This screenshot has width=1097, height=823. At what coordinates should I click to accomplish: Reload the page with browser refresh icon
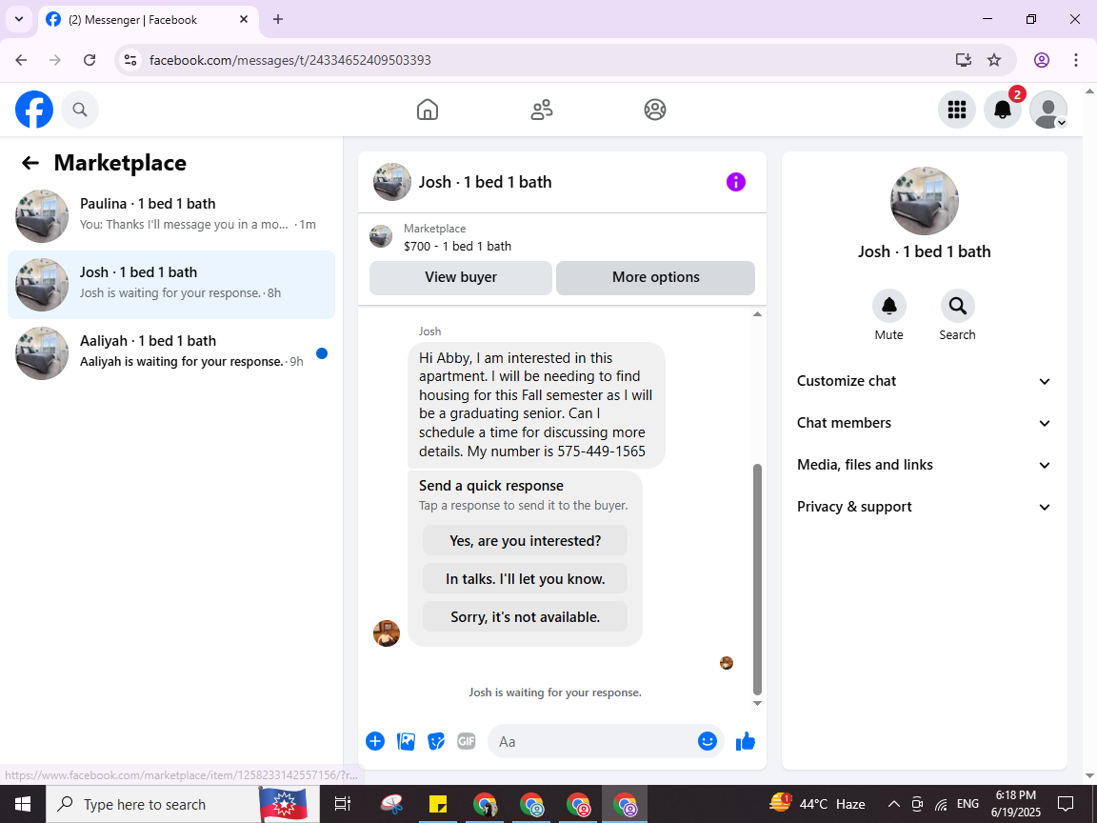[x=90, y=60]
